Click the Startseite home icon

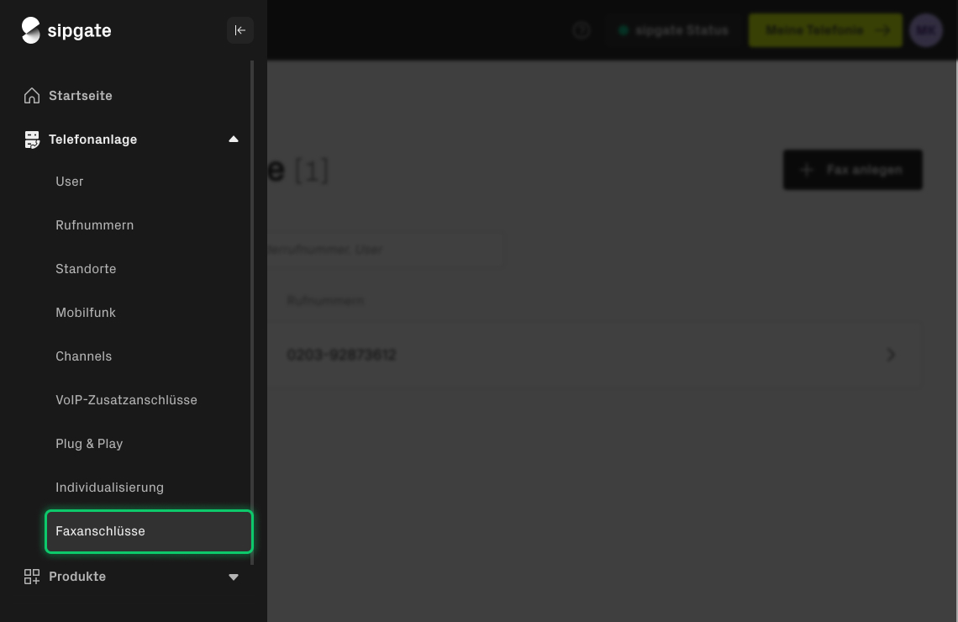[x=32, y=96]
